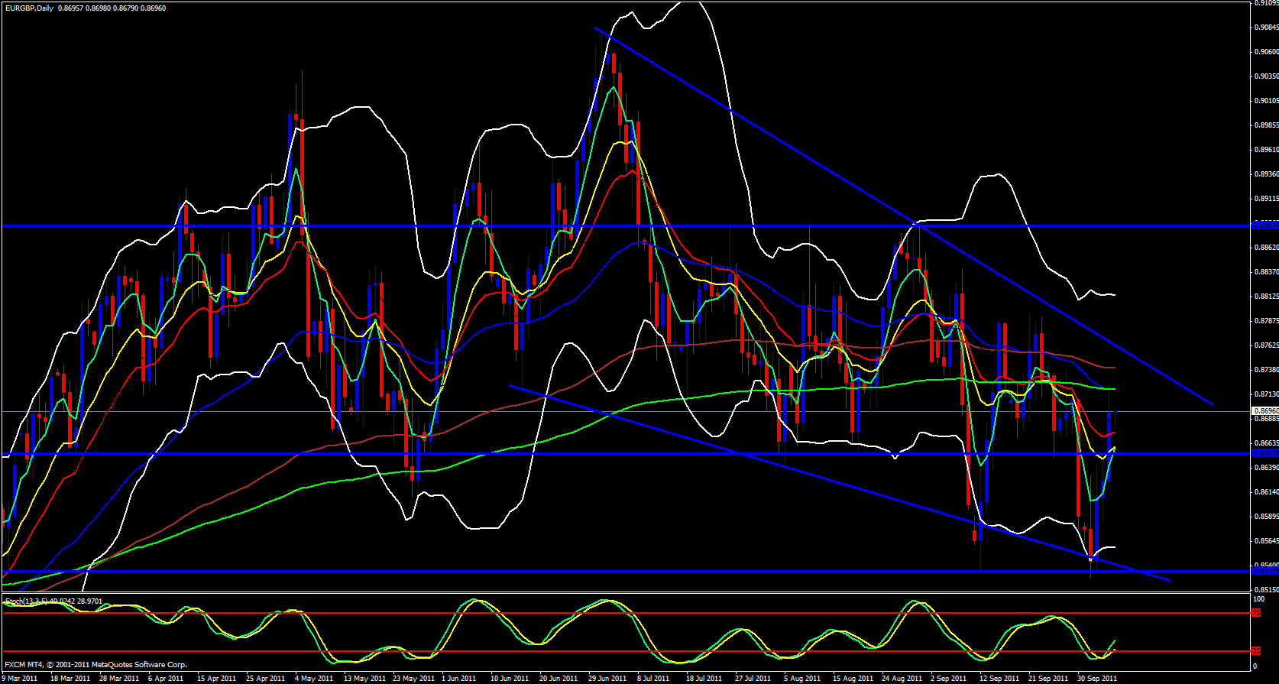This screenshot has height=684, width=1279.
Task: Click the 0.88125 price scale label
Action: (x=1266, y=297)
